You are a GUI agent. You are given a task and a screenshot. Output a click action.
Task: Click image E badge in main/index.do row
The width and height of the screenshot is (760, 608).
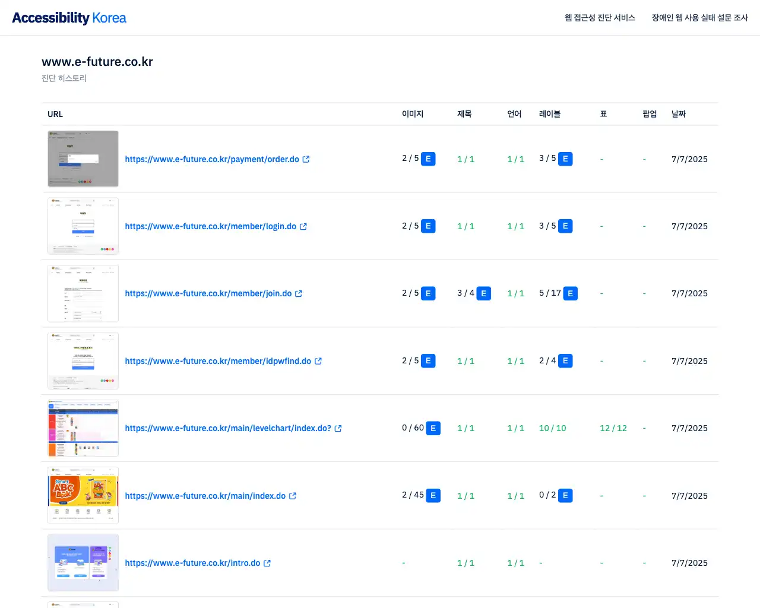click(433, 496)
